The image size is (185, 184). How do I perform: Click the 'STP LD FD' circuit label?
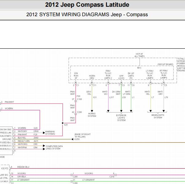[121, 77]
